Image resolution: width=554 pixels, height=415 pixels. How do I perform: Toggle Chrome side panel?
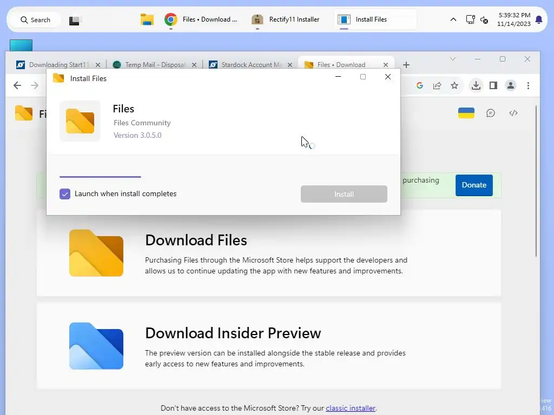pos(493,85)
